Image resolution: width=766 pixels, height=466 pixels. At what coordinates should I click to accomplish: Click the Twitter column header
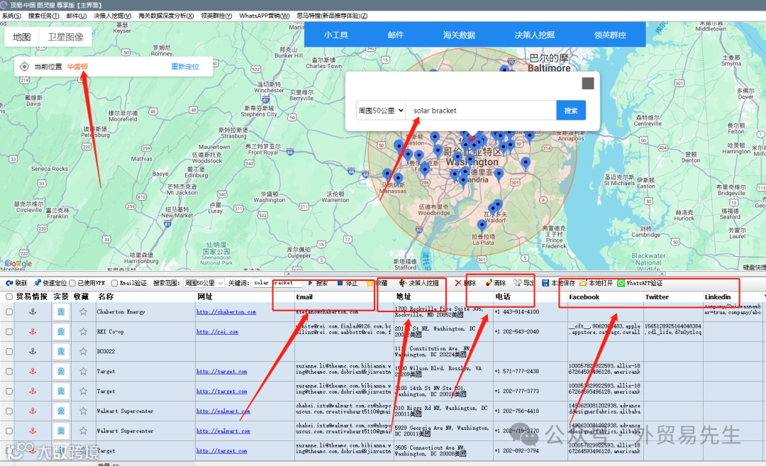pyautogui.click(x=657, y=297)
